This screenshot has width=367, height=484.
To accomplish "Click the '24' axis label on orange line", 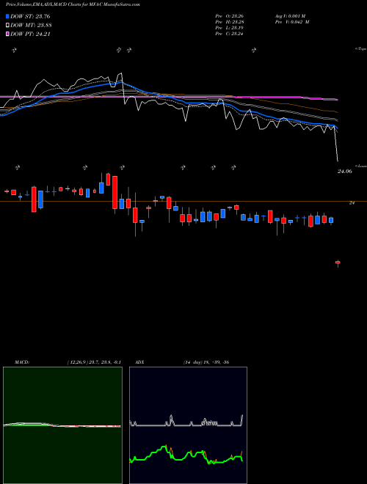I will (352, 203).
